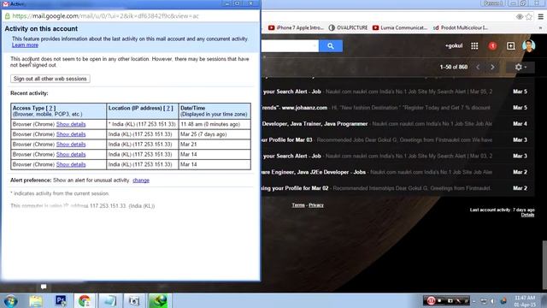Click the recorder screenshot camera icon
This screenshot has width=547, height=308.
click(450, 300)
